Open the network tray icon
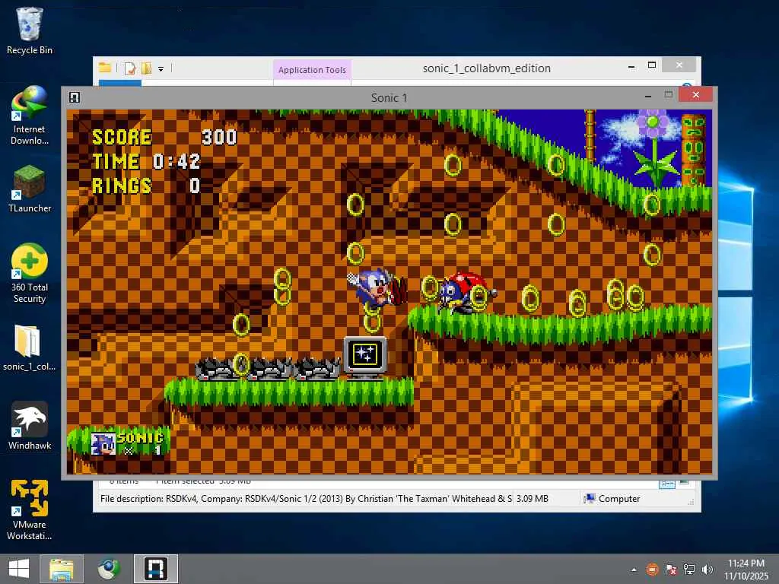 point(689,570)
